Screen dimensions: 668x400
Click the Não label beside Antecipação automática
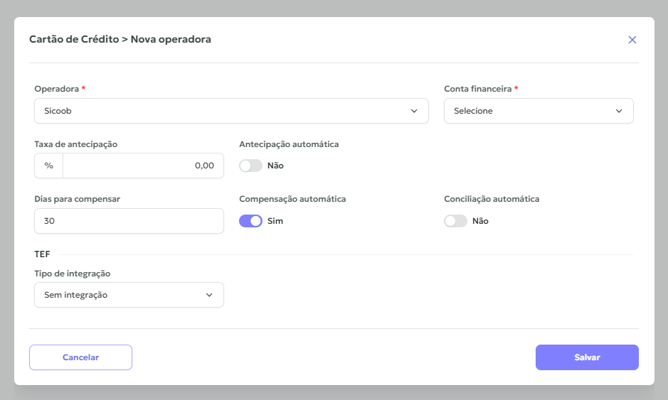pyautogui.click(x=275, y=166)
